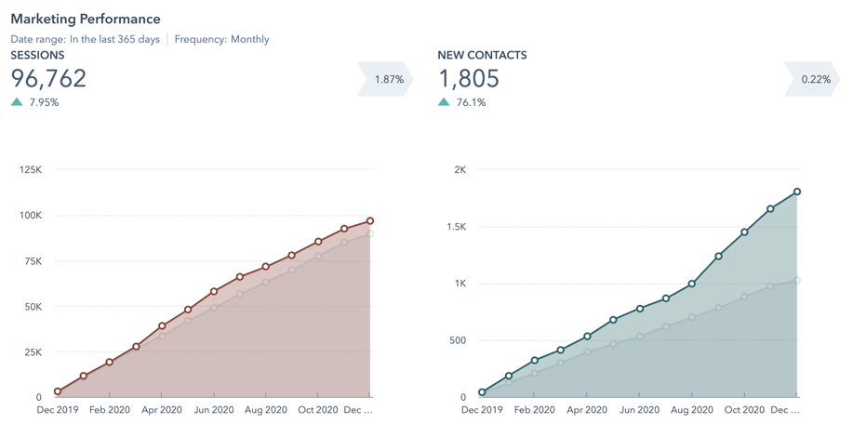The image size is (853, 437).
Task: Select the 96,762 sessions total
Action: 48,79
